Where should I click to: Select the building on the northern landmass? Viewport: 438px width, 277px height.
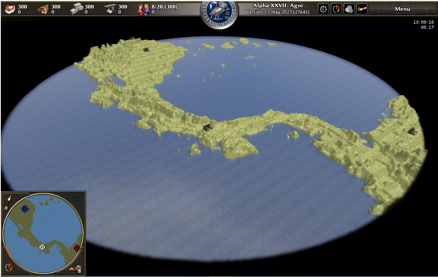tap(146, 50)
